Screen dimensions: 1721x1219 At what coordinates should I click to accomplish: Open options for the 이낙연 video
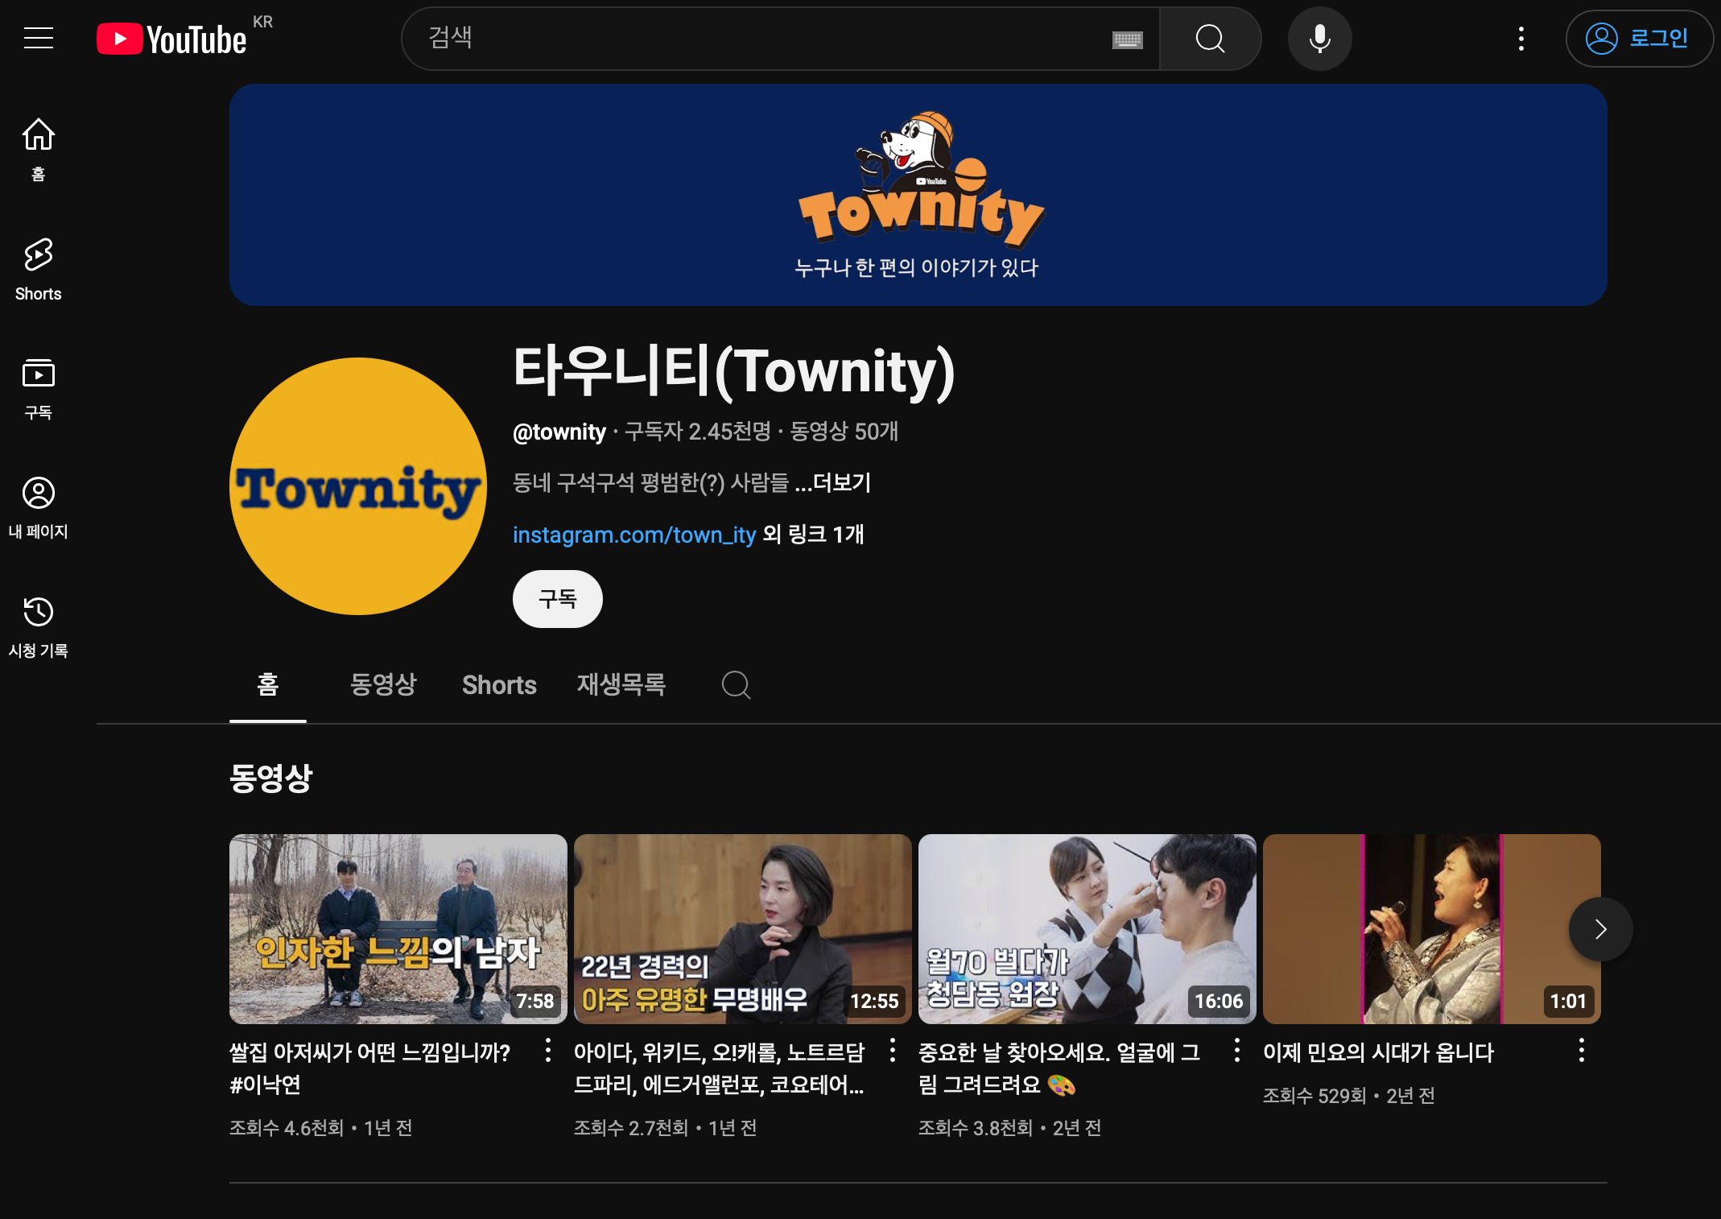pos(548,1052)
